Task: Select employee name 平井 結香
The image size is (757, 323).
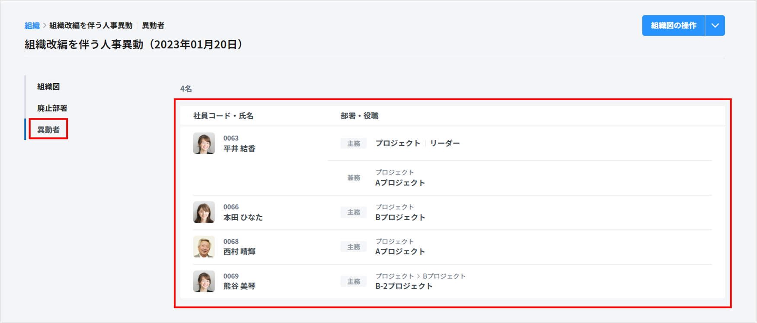Action: coord(239,149)
